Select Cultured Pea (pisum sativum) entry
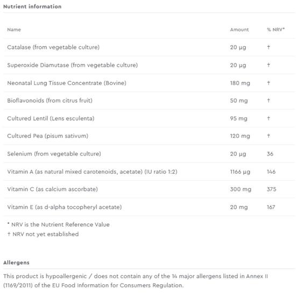296x296 pixels. tap(47, 136)
